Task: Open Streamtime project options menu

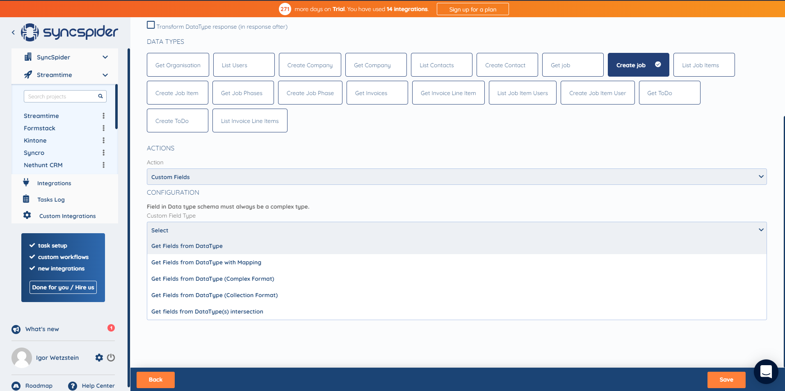Action: [x=103, y=116]
